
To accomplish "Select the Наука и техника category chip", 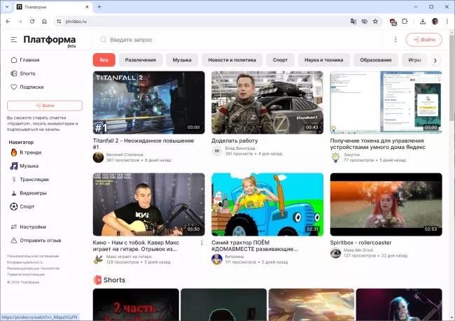I will coord(323,60).
